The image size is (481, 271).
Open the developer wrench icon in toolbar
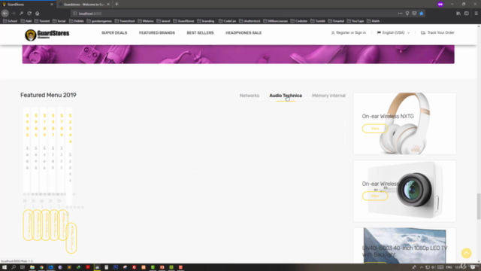tap(21, 14)
